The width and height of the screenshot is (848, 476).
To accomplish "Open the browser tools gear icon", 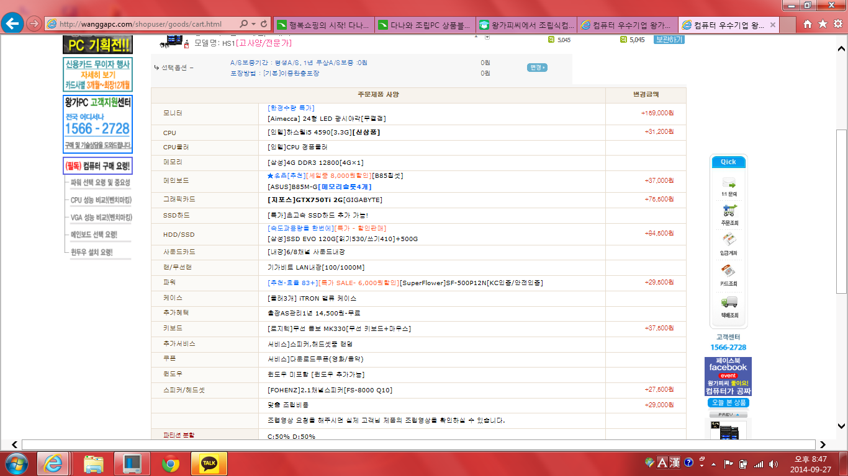I will [x=837, y=24].
